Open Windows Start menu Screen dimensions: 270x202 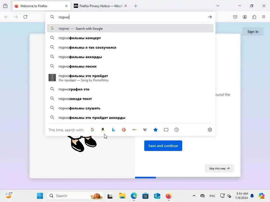pos(40,196)
